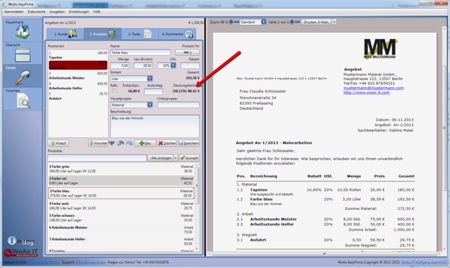Open the office@woax-it.com support link
450x268 pixels.
pyautogui.click(x=91, y=262)
